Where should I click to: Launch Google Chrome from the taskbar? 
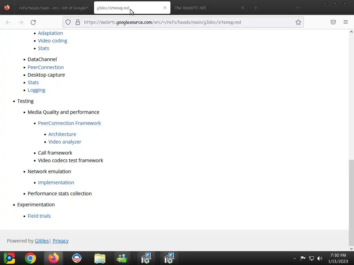click(x=30, y=258)
